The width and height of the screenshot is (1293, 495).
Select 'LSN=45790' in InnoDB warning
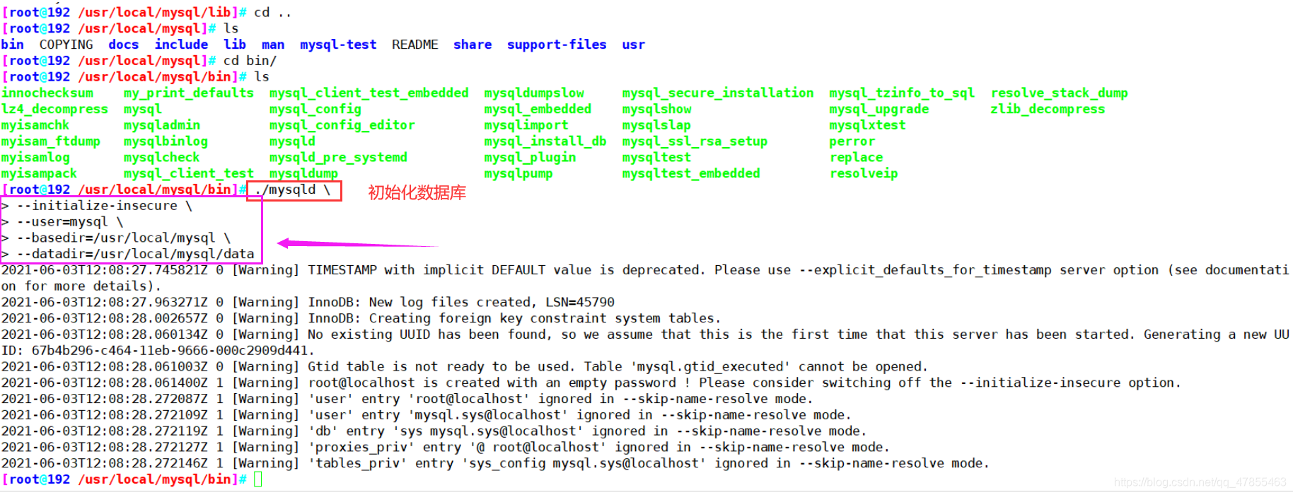point(580,303)
